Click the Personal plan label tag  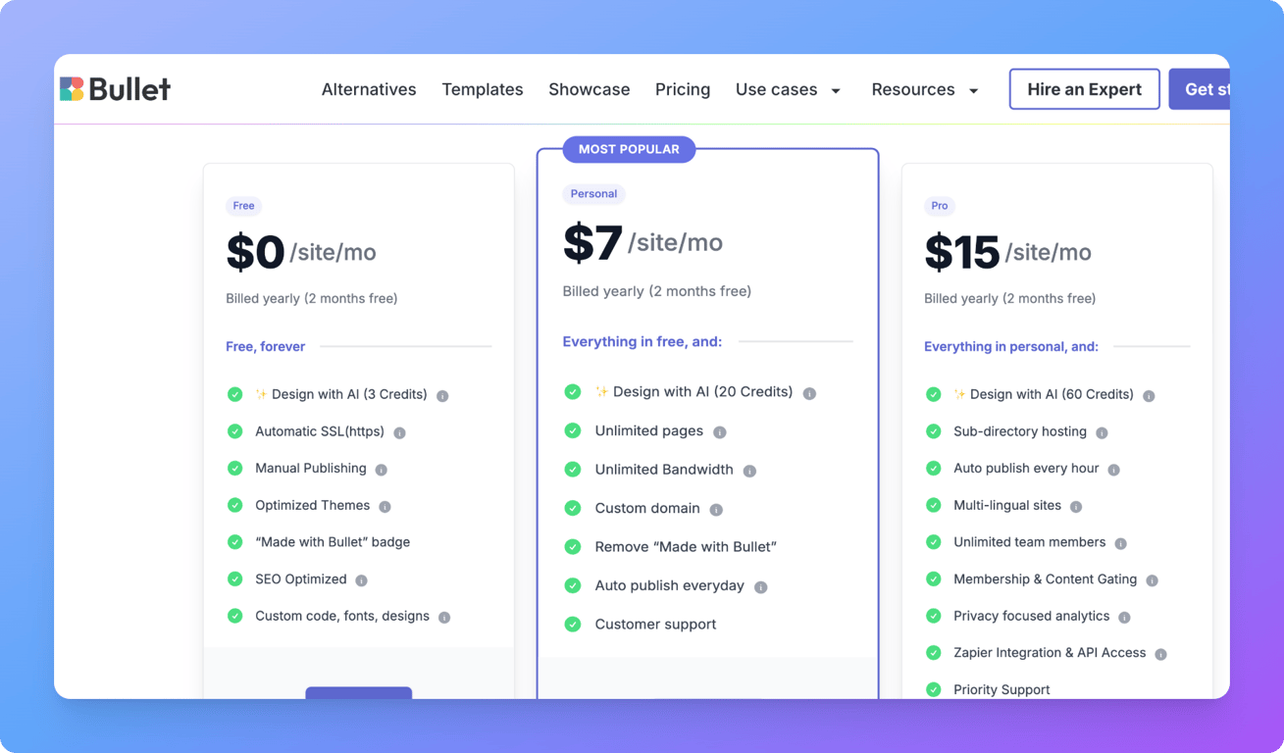click(x=593, y=194)
